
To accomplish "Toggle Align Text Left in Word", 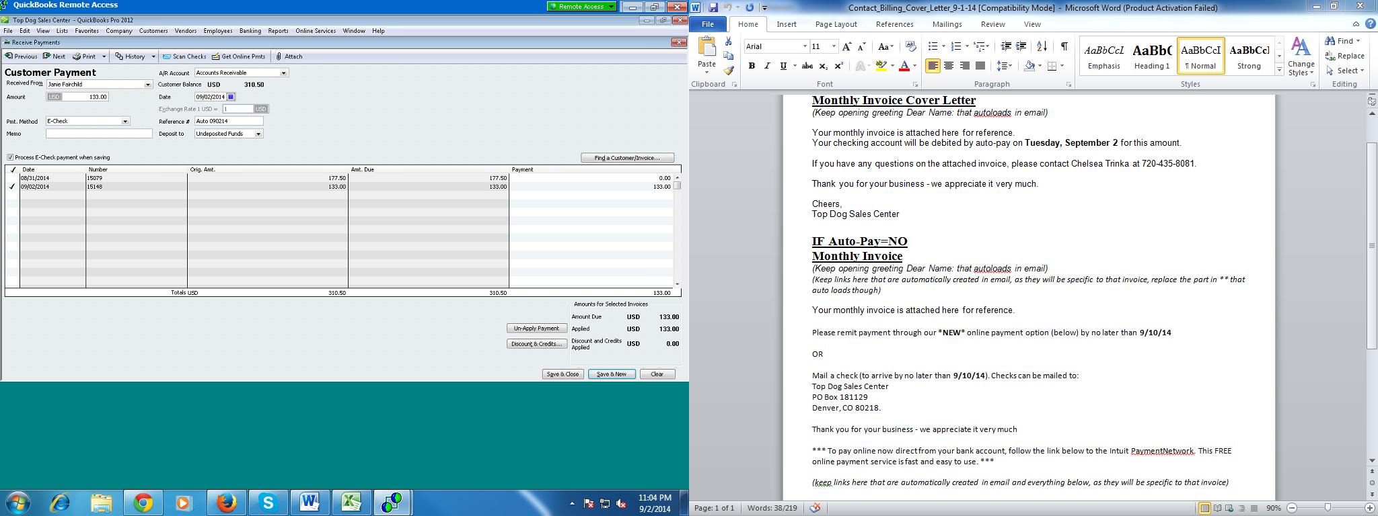I will [x=933, y=66].
